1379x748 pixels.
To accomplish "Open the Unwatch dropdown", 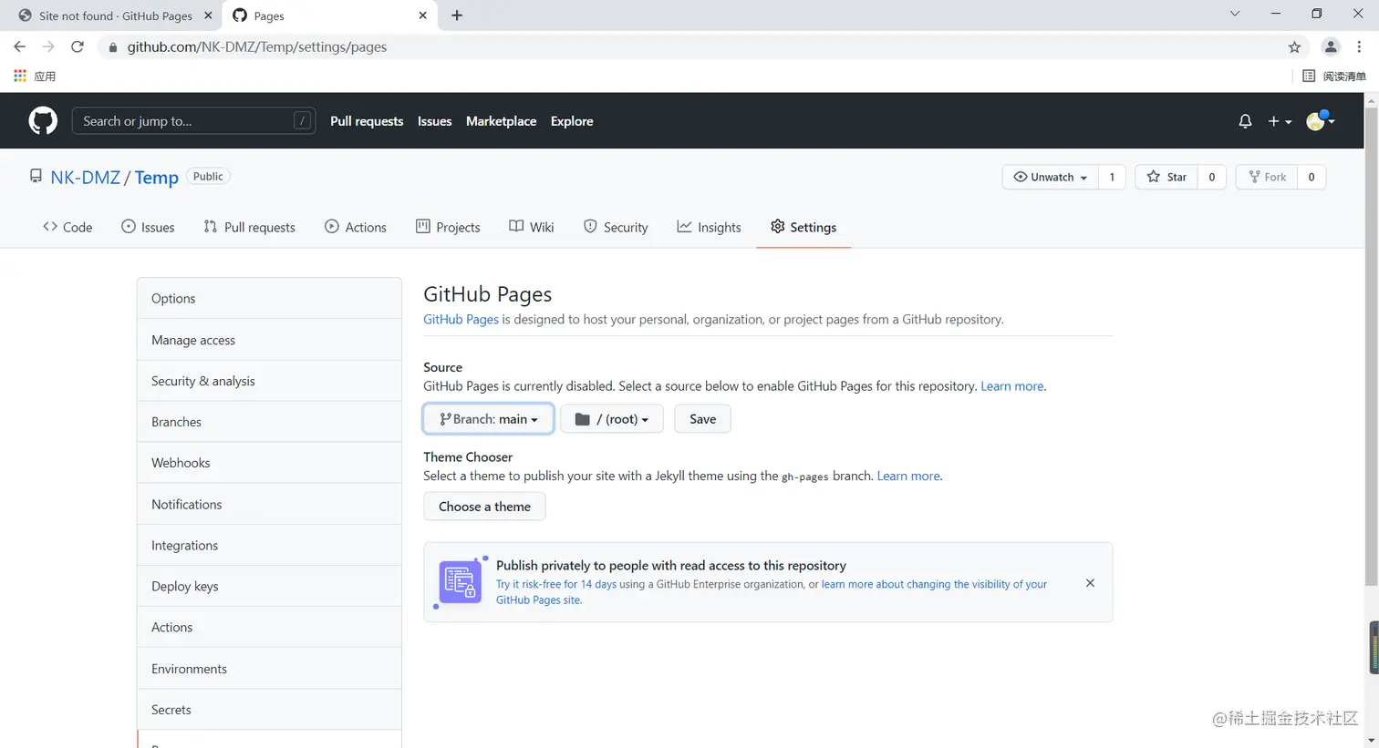I will pyautogui.click(x=1051, y=177).
